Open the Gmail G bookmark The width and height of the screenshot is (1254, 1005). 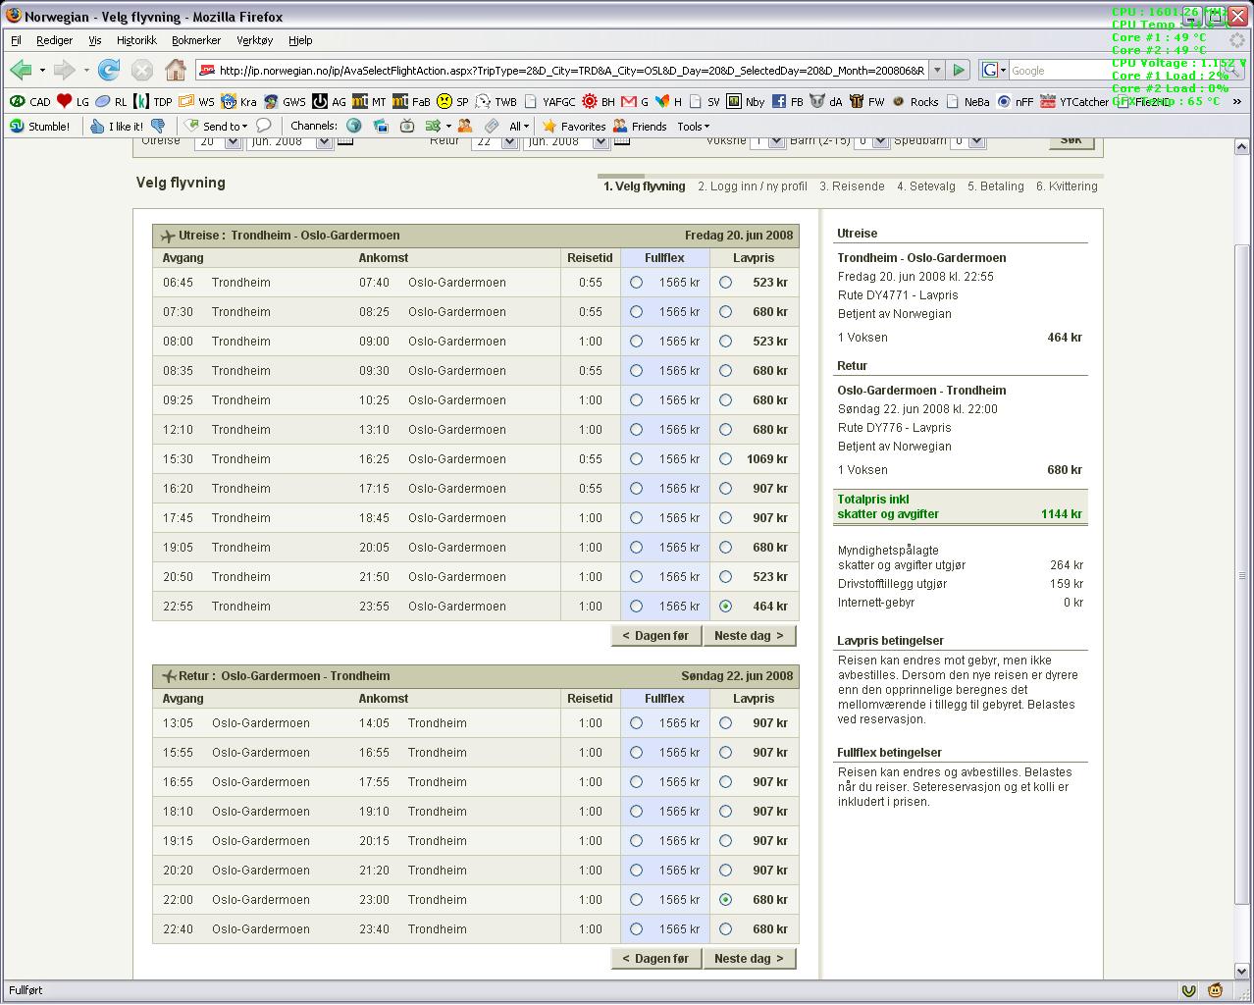click(635, 101)
